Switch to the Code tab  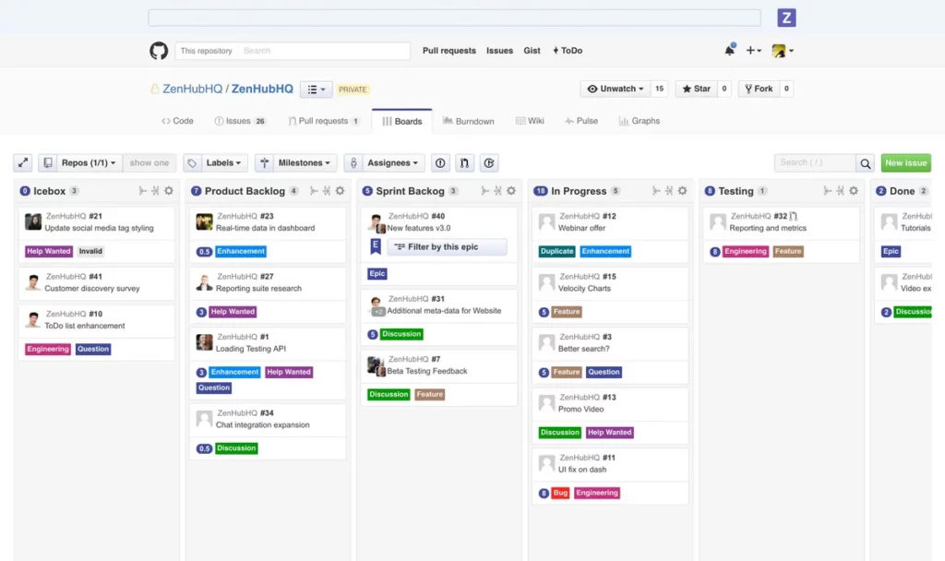[178, 121]
